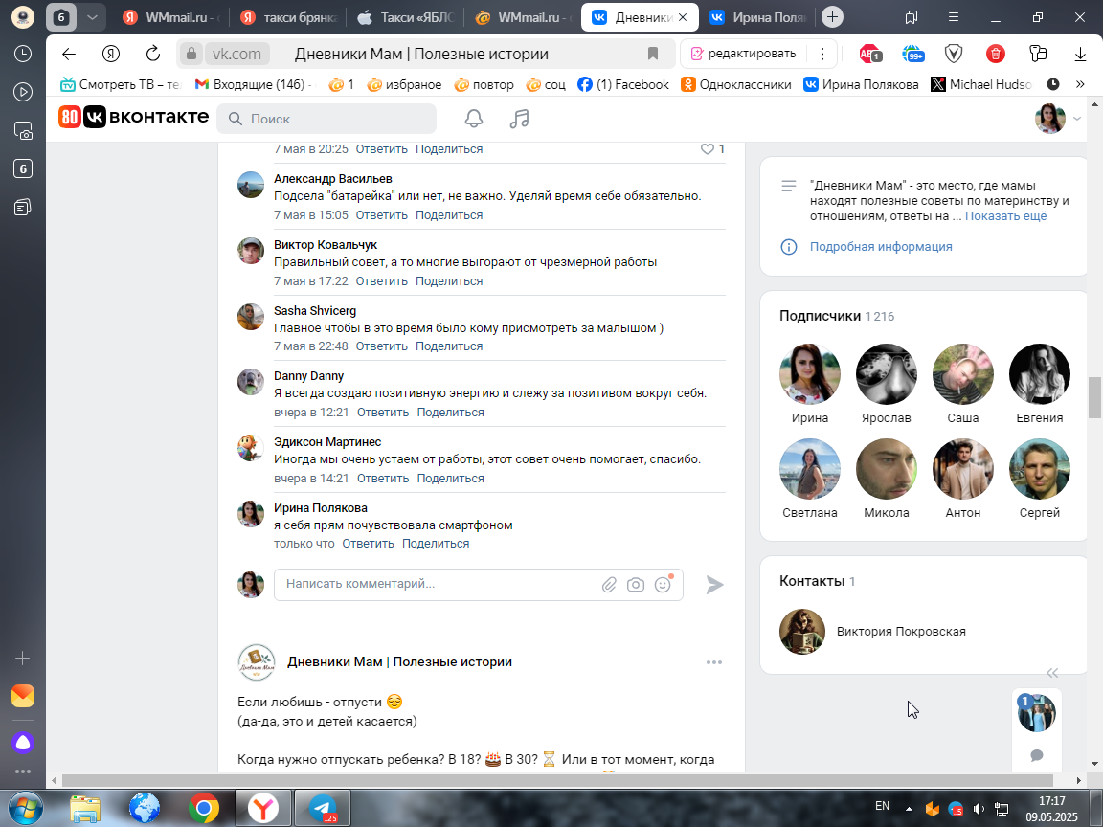Open browser history clock in sidebar
This screenshot has width=1103, height=827.
23,55
